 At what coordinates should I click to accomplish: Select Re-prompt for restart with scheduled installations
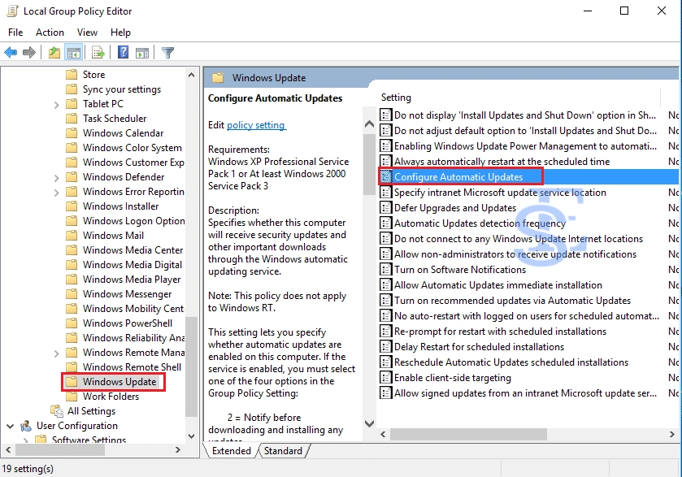(x=500, y=332)
